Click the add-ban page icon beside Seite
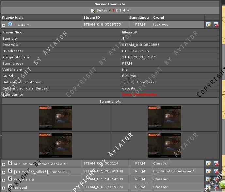This screenshot has width=225, height=192. pos(93,10)
